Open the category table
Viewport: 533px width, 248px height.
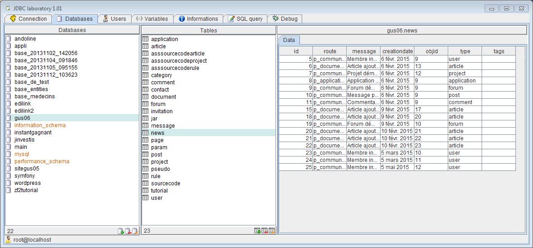[208, 75]
